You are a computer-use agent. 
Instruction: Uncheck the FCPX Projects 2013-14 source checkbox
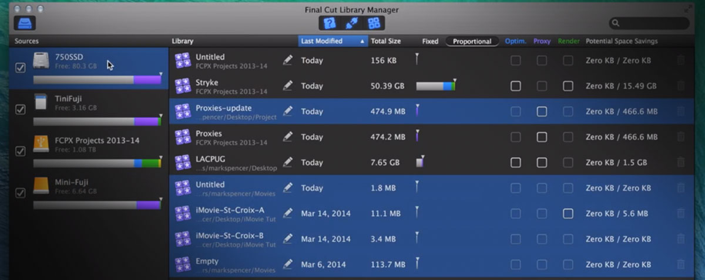pyautogui.click(x=20, y=151)
